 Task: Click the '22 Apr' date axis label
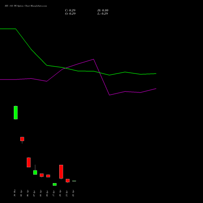coord(73,193)
